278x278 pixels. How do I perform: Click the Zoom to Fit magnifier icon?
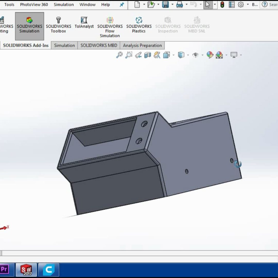click(119, 55)
